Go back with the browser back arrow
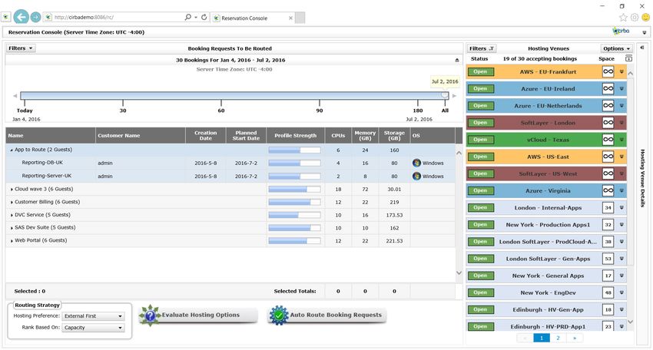 coord(22,17)
